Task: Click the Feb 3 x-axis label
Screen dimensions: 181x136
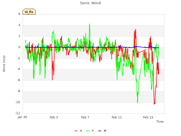Action: point(54,117)
